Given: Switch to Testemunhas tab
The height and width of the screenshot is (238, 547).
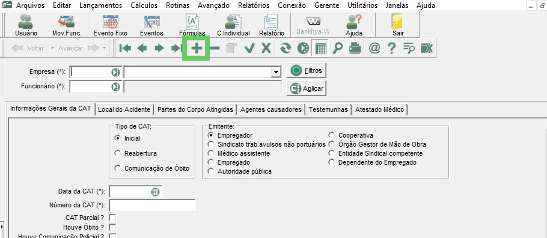Looking at the screenshot, I should click(x=328, y=109).
